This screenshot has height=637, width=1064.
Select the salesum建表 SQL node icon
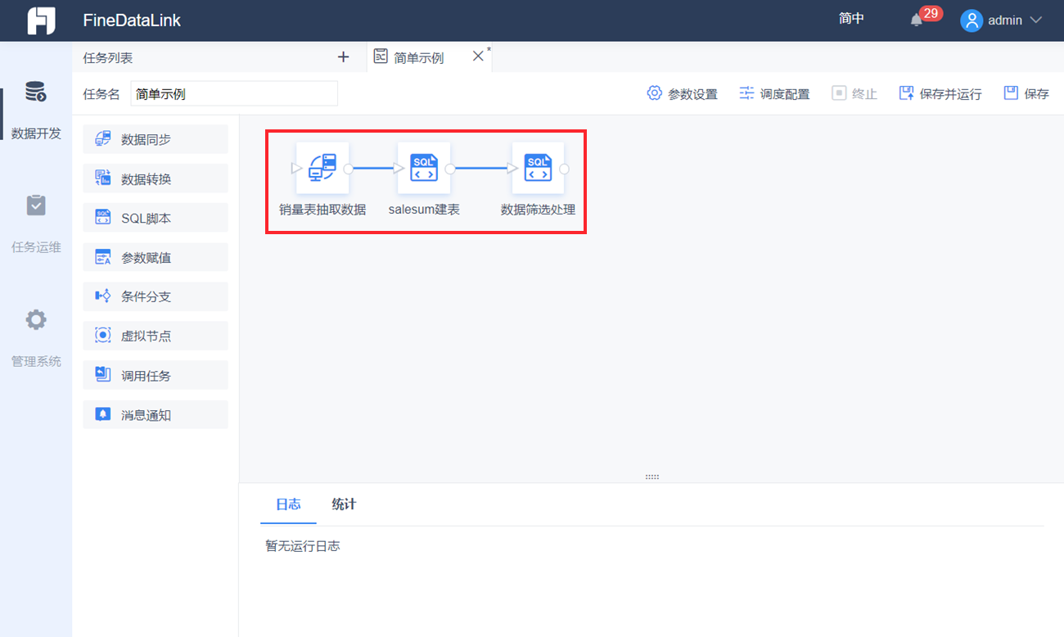point(424,169)
